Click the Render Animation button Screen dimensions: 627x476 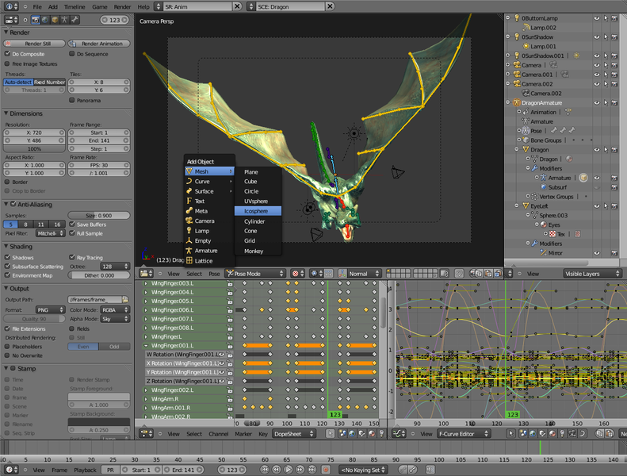[99, 43]
